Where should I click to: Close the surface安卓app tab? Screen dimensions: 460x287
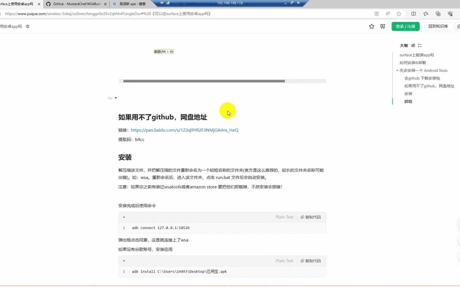click(x=39, y=4)
